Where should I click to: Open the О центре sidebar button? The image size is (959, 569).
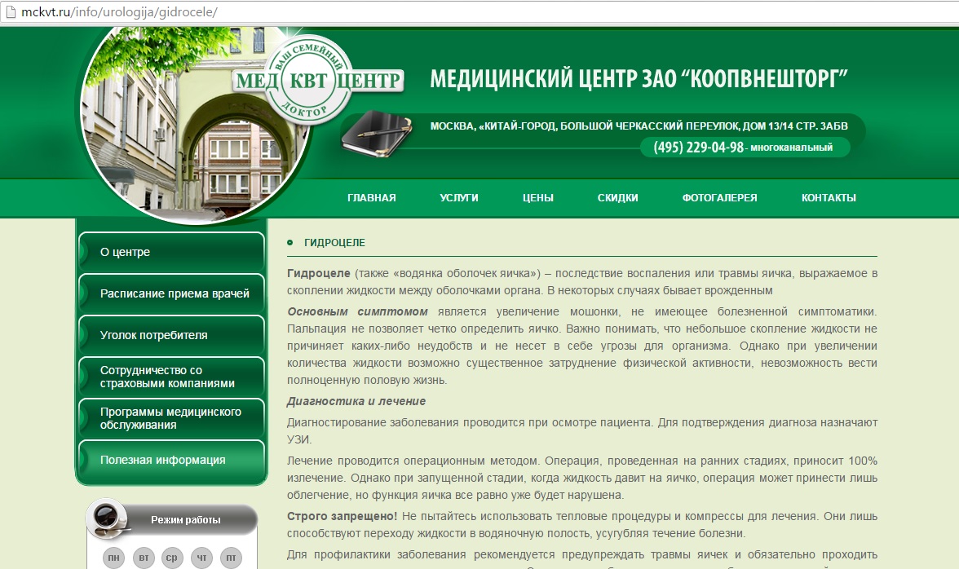coord(172,252)
